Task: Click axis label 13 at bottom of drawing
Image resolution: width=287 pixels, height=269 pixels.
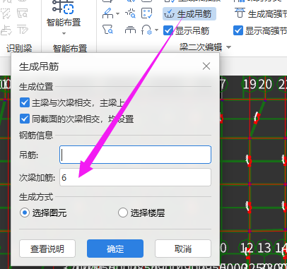Action: 264,248
